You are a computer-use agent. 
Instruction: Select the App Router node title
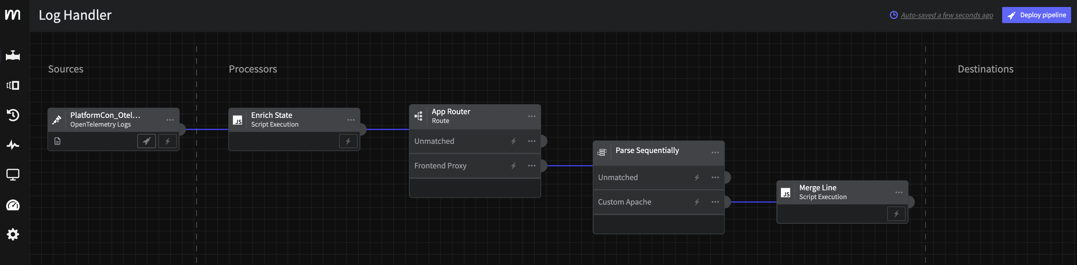coord(451,111)
